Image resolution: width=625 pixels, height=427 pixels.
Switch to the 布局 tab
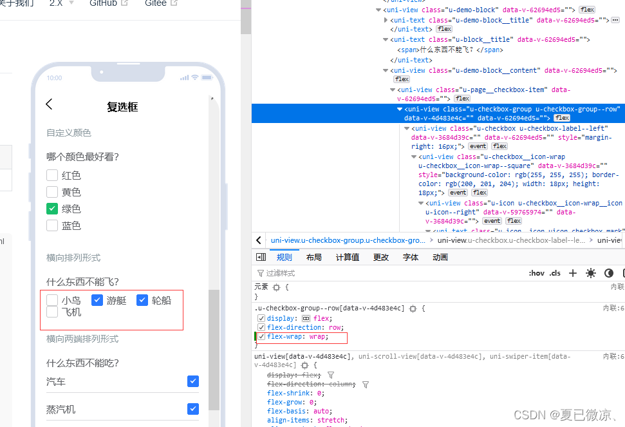[x=313, y=258]
